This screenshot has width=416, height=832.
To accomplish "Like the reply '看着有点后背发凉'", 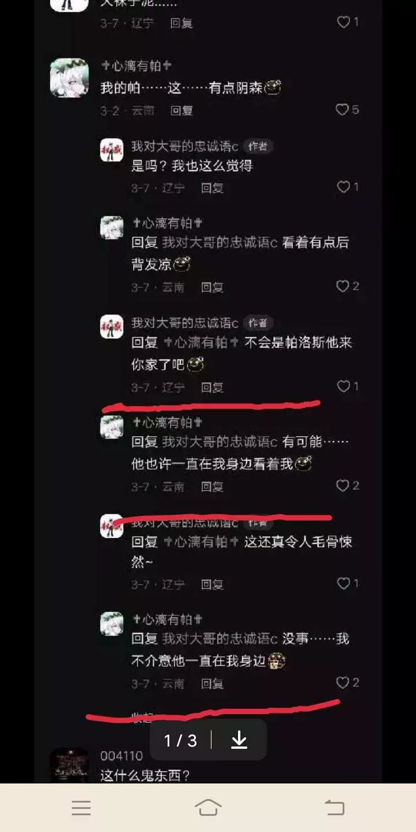I will point(343,286).
